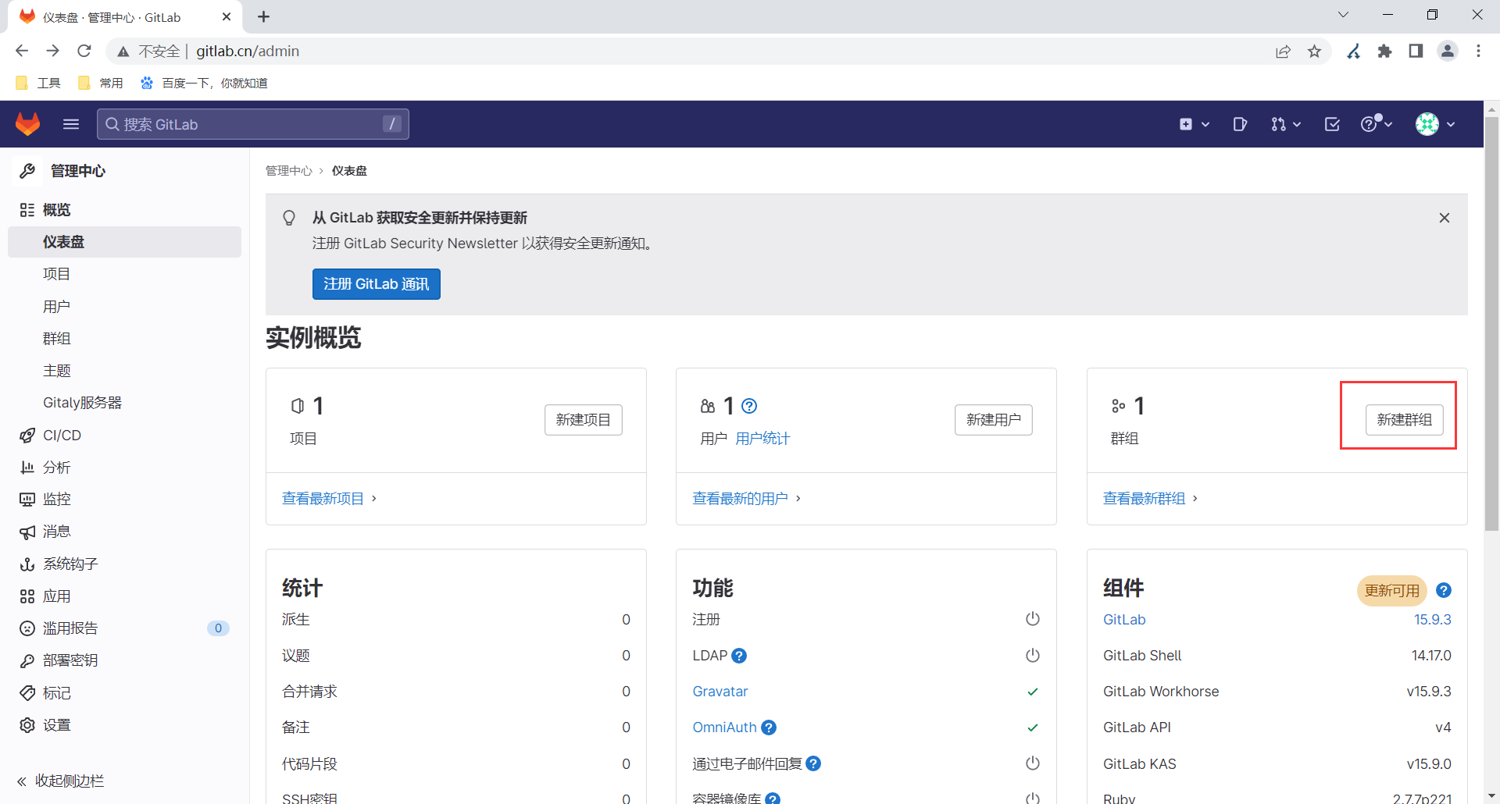Click the page vertical scrollbar

pyautogui.click(x=1491, y=323)
